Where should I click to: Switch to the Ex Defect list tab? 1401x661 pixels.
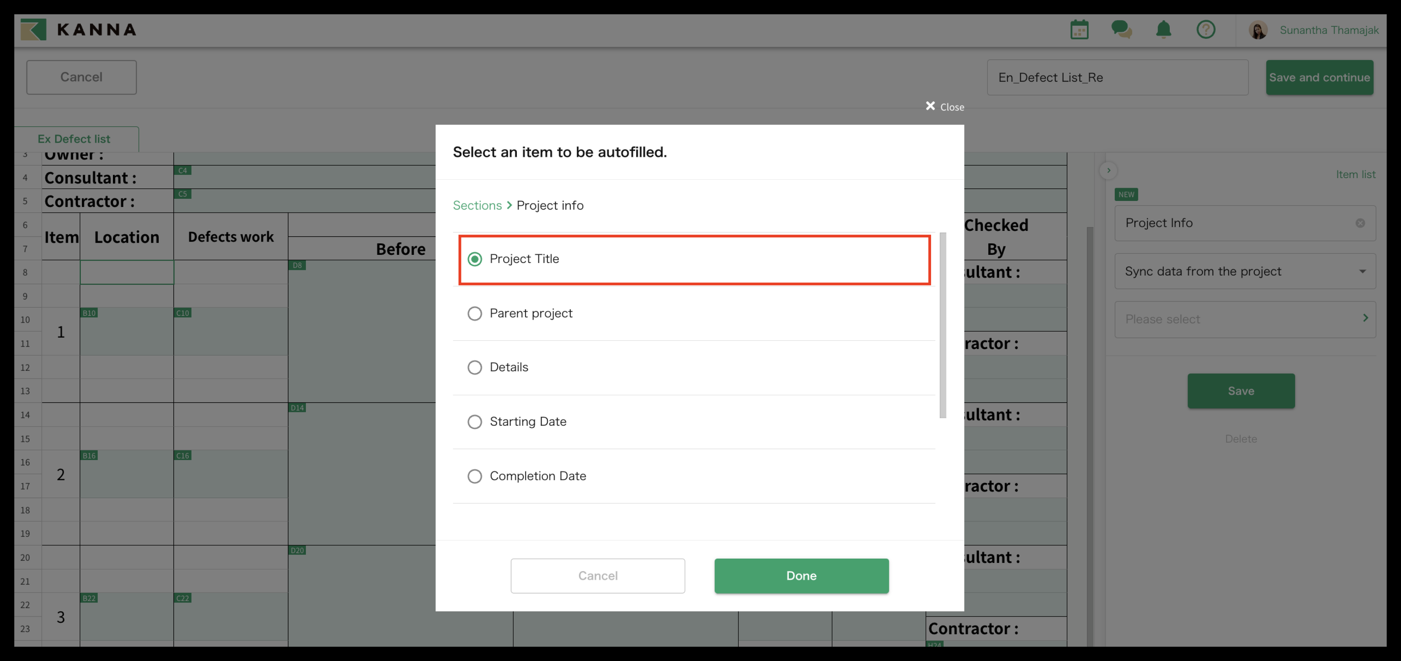pyautogui.click(x=74, y=139)
